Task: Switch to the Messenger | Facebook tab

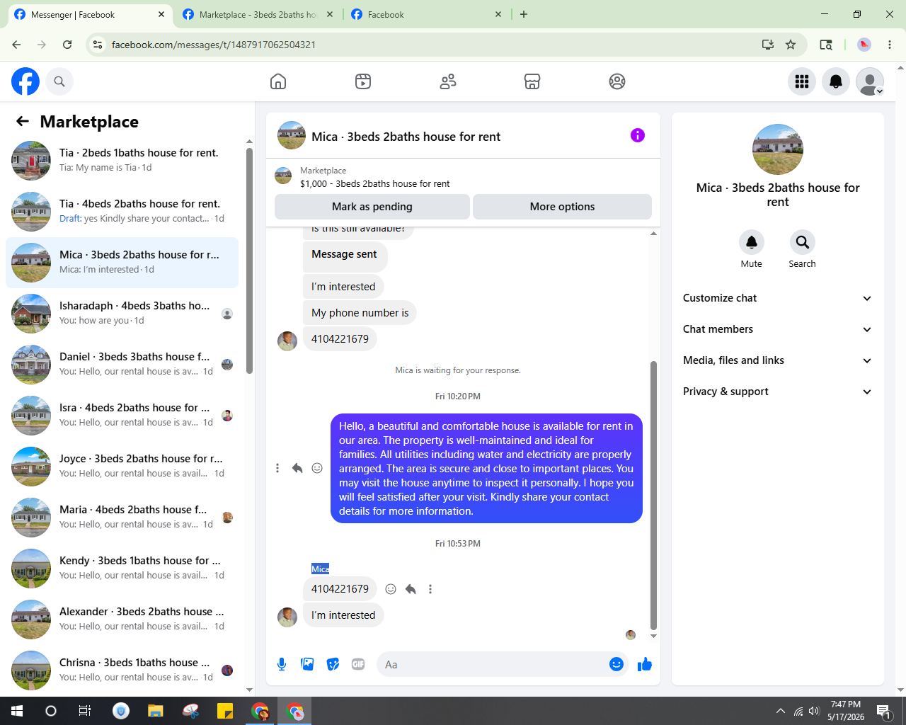Action: pyautogui.click(x=88, y=14)
